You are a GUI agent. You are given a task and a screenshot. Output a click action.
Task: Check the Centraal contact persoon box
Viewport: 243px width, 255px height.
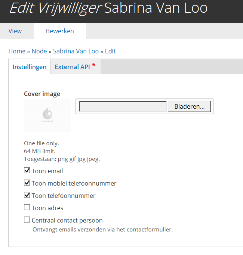(27, 220)
